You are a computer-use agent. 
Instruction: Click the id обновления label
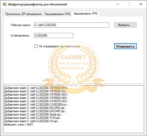[20, 36]
